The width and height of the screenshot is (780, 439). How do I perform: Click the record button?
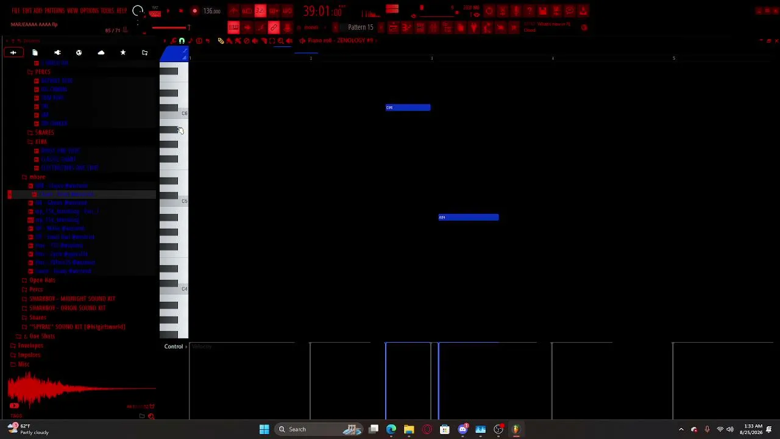(194, 11)
